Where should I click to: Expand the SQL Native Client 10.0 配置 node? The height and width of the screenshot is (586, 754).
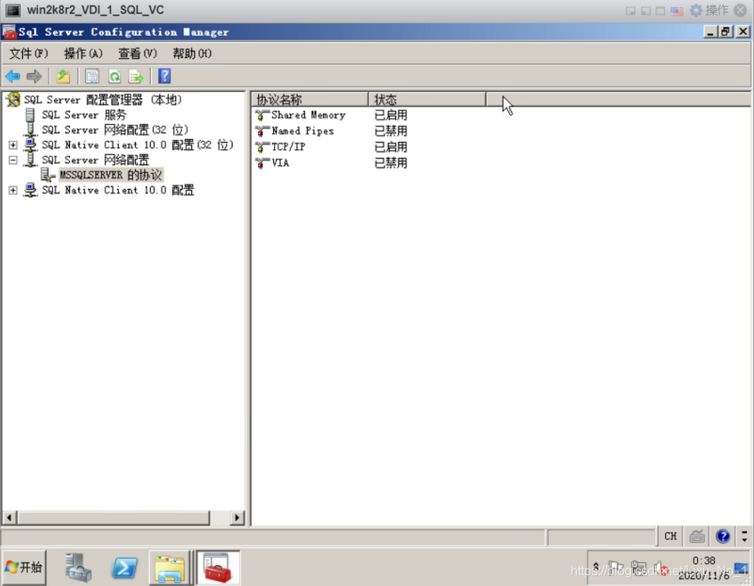(x=13, y=190)
